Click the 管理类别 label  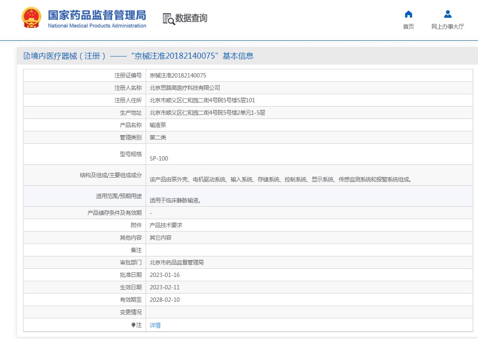pyautogui.click(x=131, y=137)
